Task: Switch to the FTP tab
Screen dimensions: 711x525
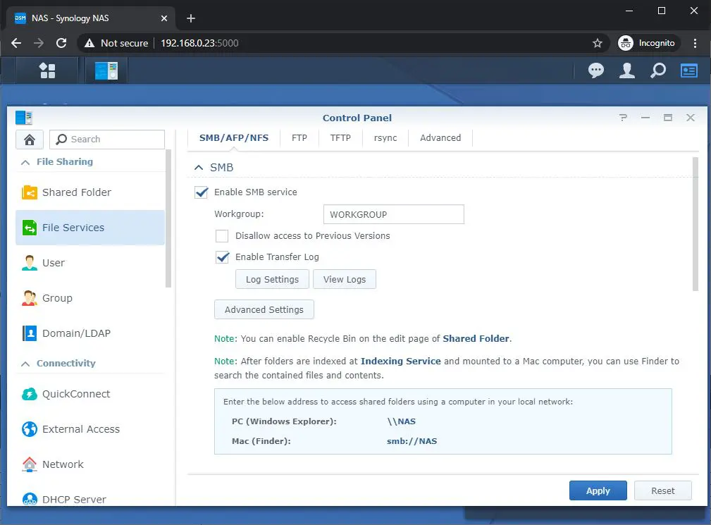Action: pyautogui.click(x=299, y=138)
